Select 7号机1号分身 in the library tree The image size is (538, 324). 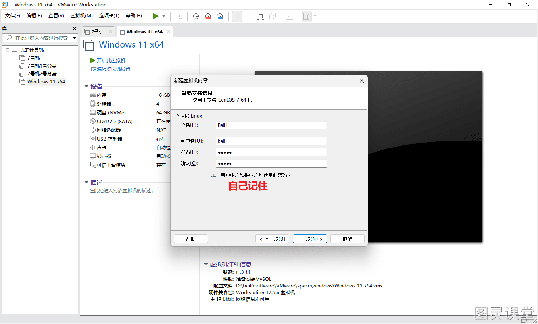(x=42, y=66)
